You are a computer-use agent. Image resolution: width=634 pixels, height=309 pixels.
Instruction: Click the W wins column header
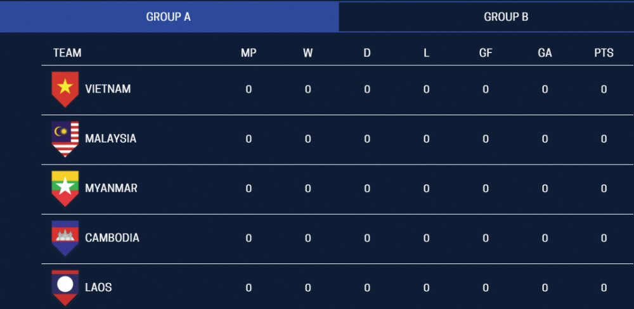(307, 53)
